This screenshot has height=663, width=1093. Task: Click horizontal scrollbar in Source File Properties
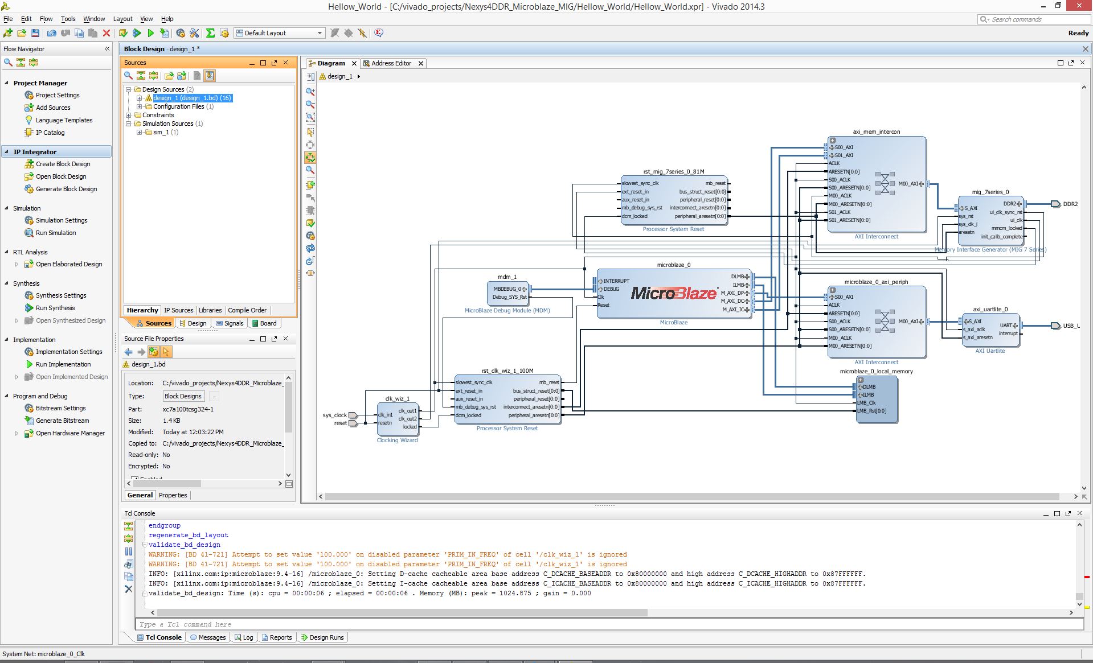tap(166, 484)
